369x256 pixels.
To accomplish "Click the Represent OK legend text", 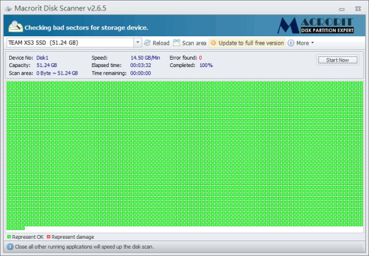I will pyautogui.click(x=28, y=237).
